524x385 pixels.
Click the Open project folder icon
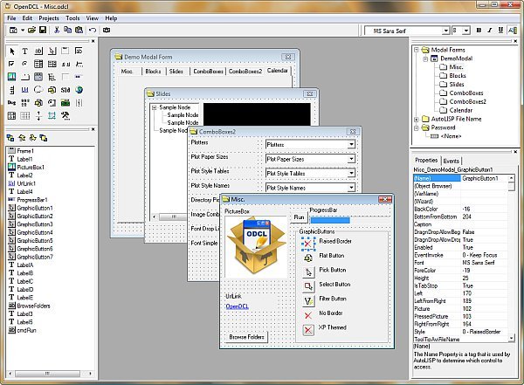[31, 30]
